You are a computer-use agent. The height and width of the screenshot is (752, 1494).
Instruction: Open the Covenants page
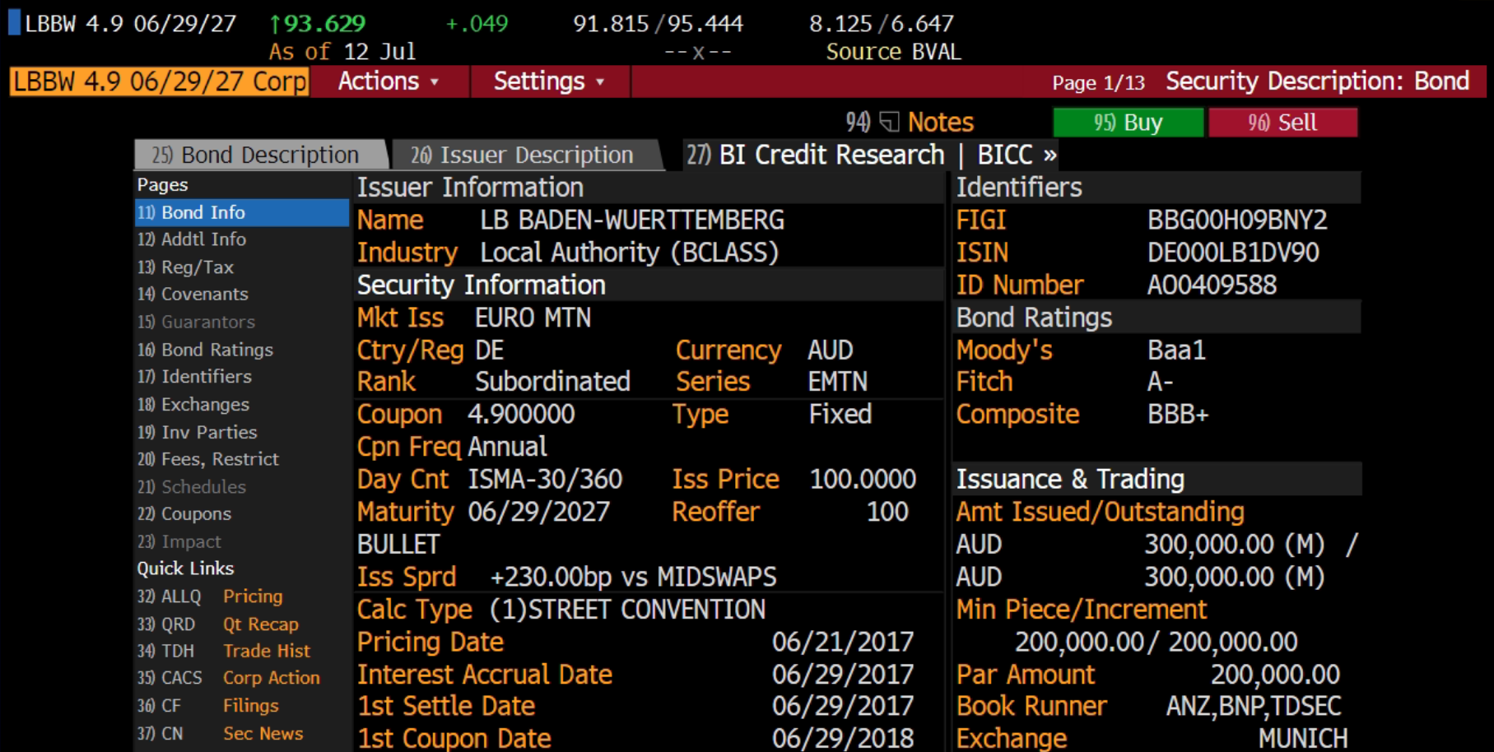pos(242,294)
